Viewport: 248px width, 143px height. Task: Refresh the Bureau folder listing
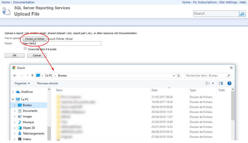coord(179,75)
